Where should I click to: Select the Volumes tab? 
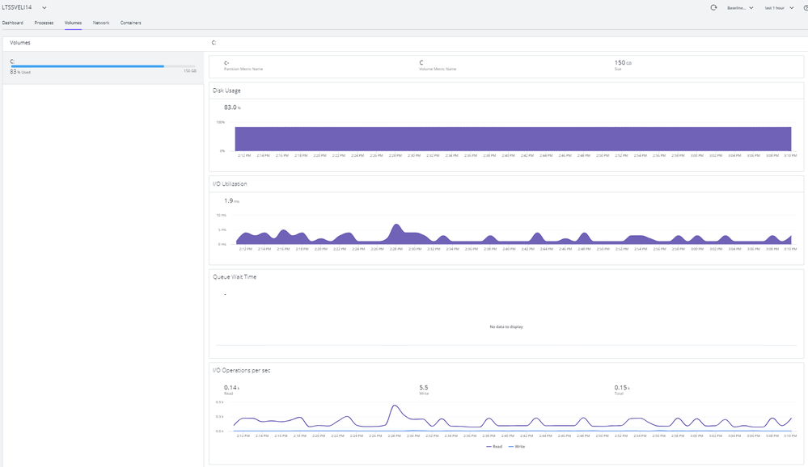73,23
